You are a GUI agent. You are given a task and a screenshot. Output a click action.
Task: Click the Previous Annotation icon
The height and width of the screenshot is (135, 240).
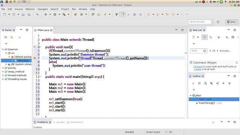(157, 14)
